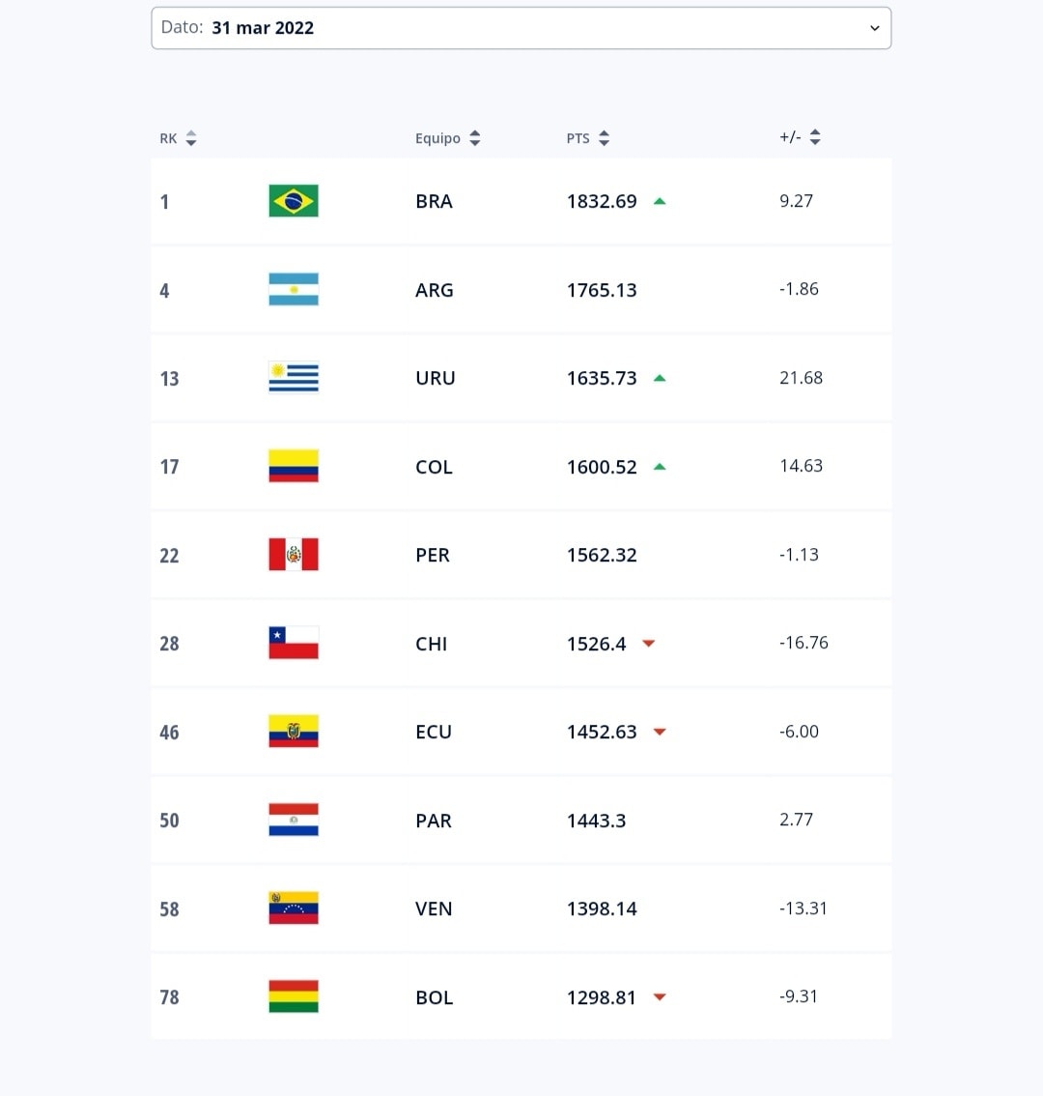Image resolution: width=1043 pixels, height=1096 pixels.
Task: Click the Uruguay flag icon
Action: [294, 378]
